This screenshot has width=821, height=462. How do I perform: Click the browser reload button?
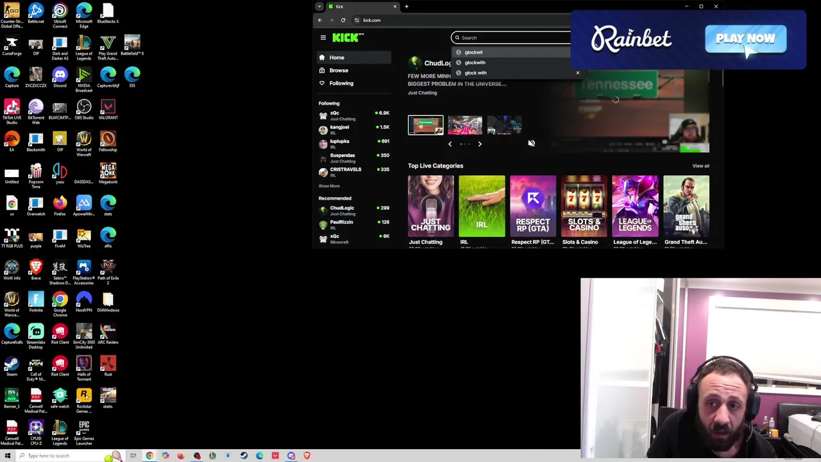(x=343, y=20)
